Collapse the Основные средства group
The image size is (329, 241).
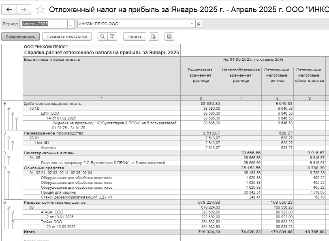click(x=4, y=168)
